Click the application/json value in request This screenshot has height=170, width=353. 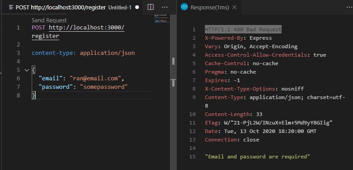pyautogui.click(x=108, y=53)
